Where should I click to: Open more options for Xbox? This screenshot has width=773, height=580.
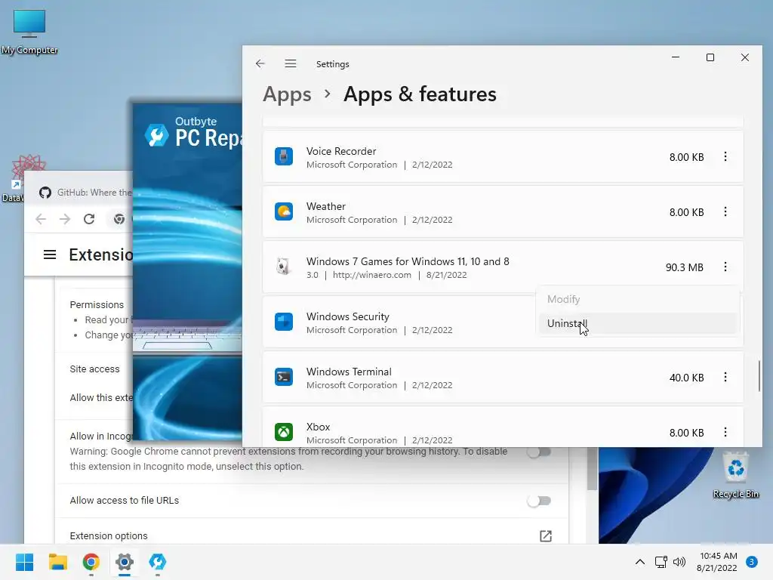[x=725, y=433]
